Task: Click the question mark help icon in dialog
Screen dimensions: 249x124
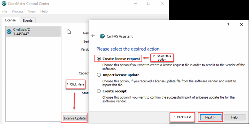Action: pyautogui.click(x=228, y=25)
